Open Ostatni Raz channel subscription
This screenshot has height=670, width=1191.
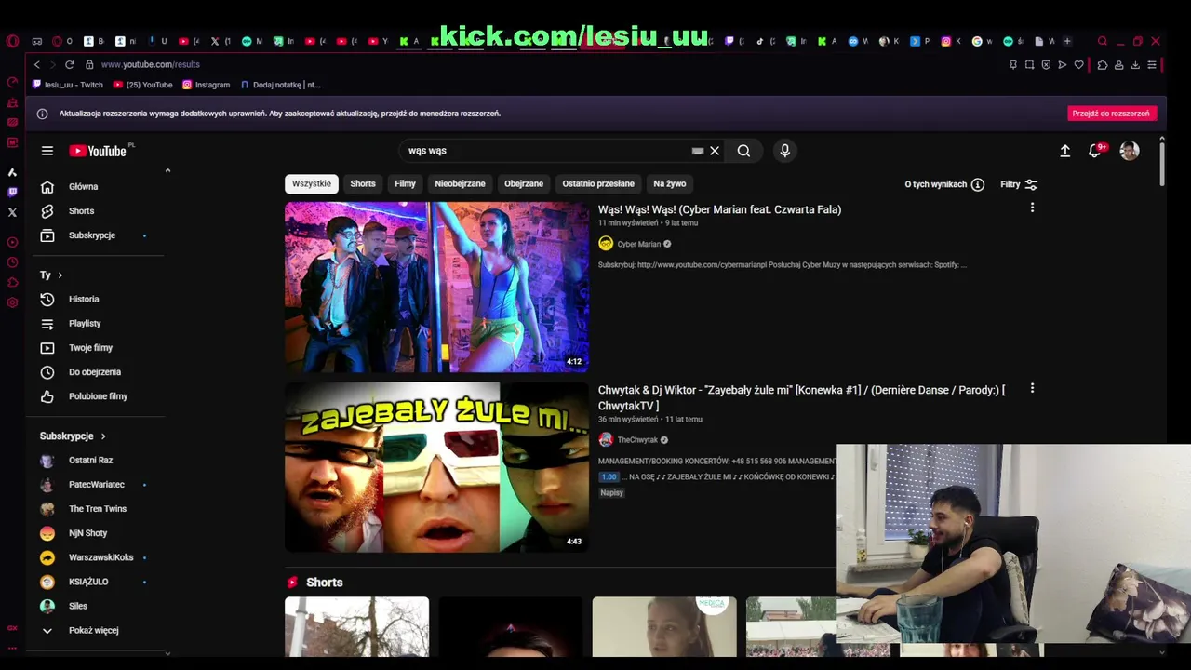point(98,461)
